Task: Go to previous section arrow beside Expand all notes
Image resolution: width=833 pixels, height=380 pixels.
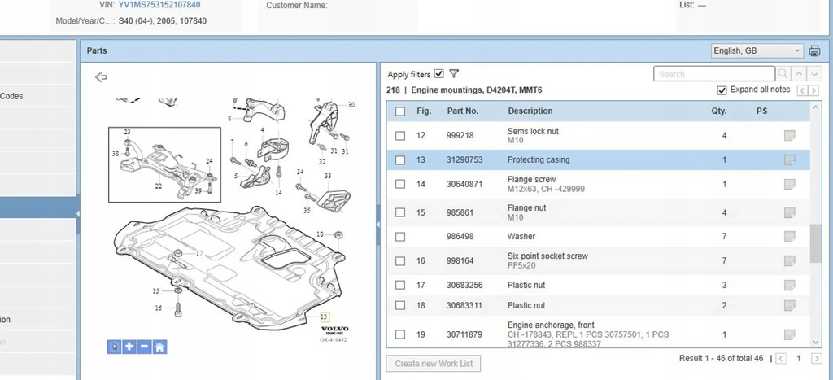Action: (x=803, y=91)
